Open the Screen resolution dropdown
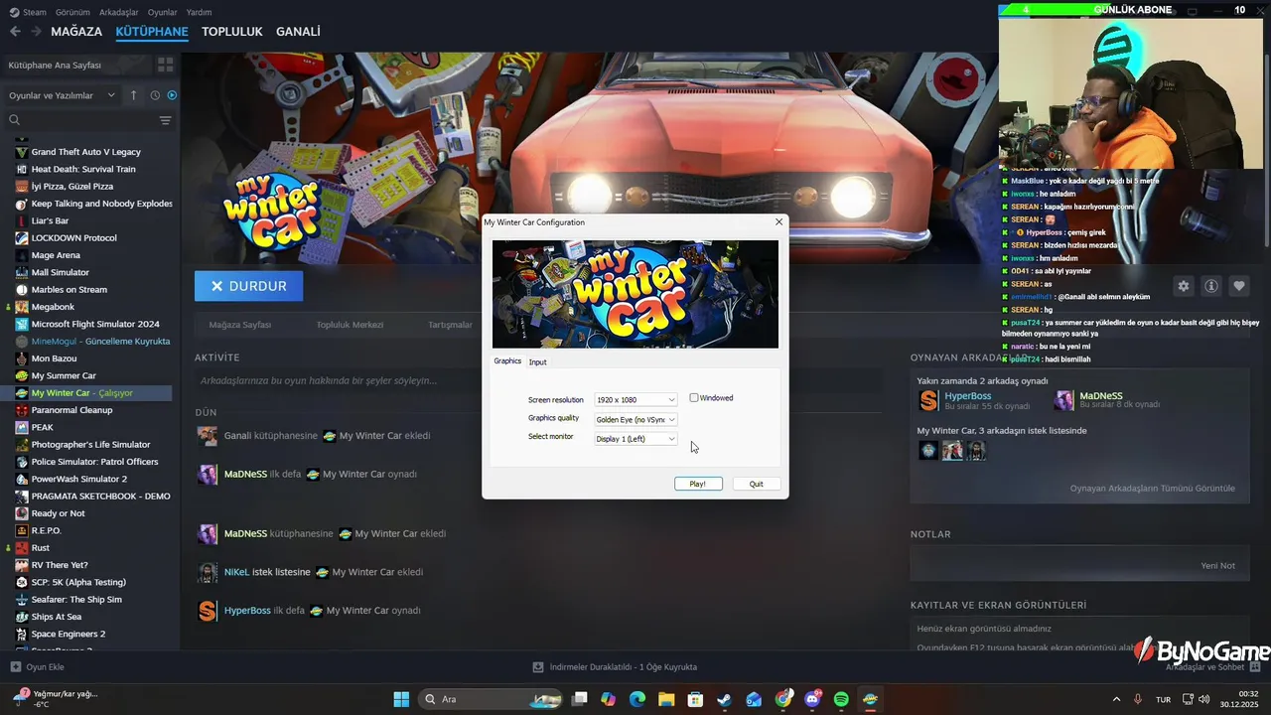The height and width of the screenshot is (715, 1271). pyautogui.click(x=635, y=400)
